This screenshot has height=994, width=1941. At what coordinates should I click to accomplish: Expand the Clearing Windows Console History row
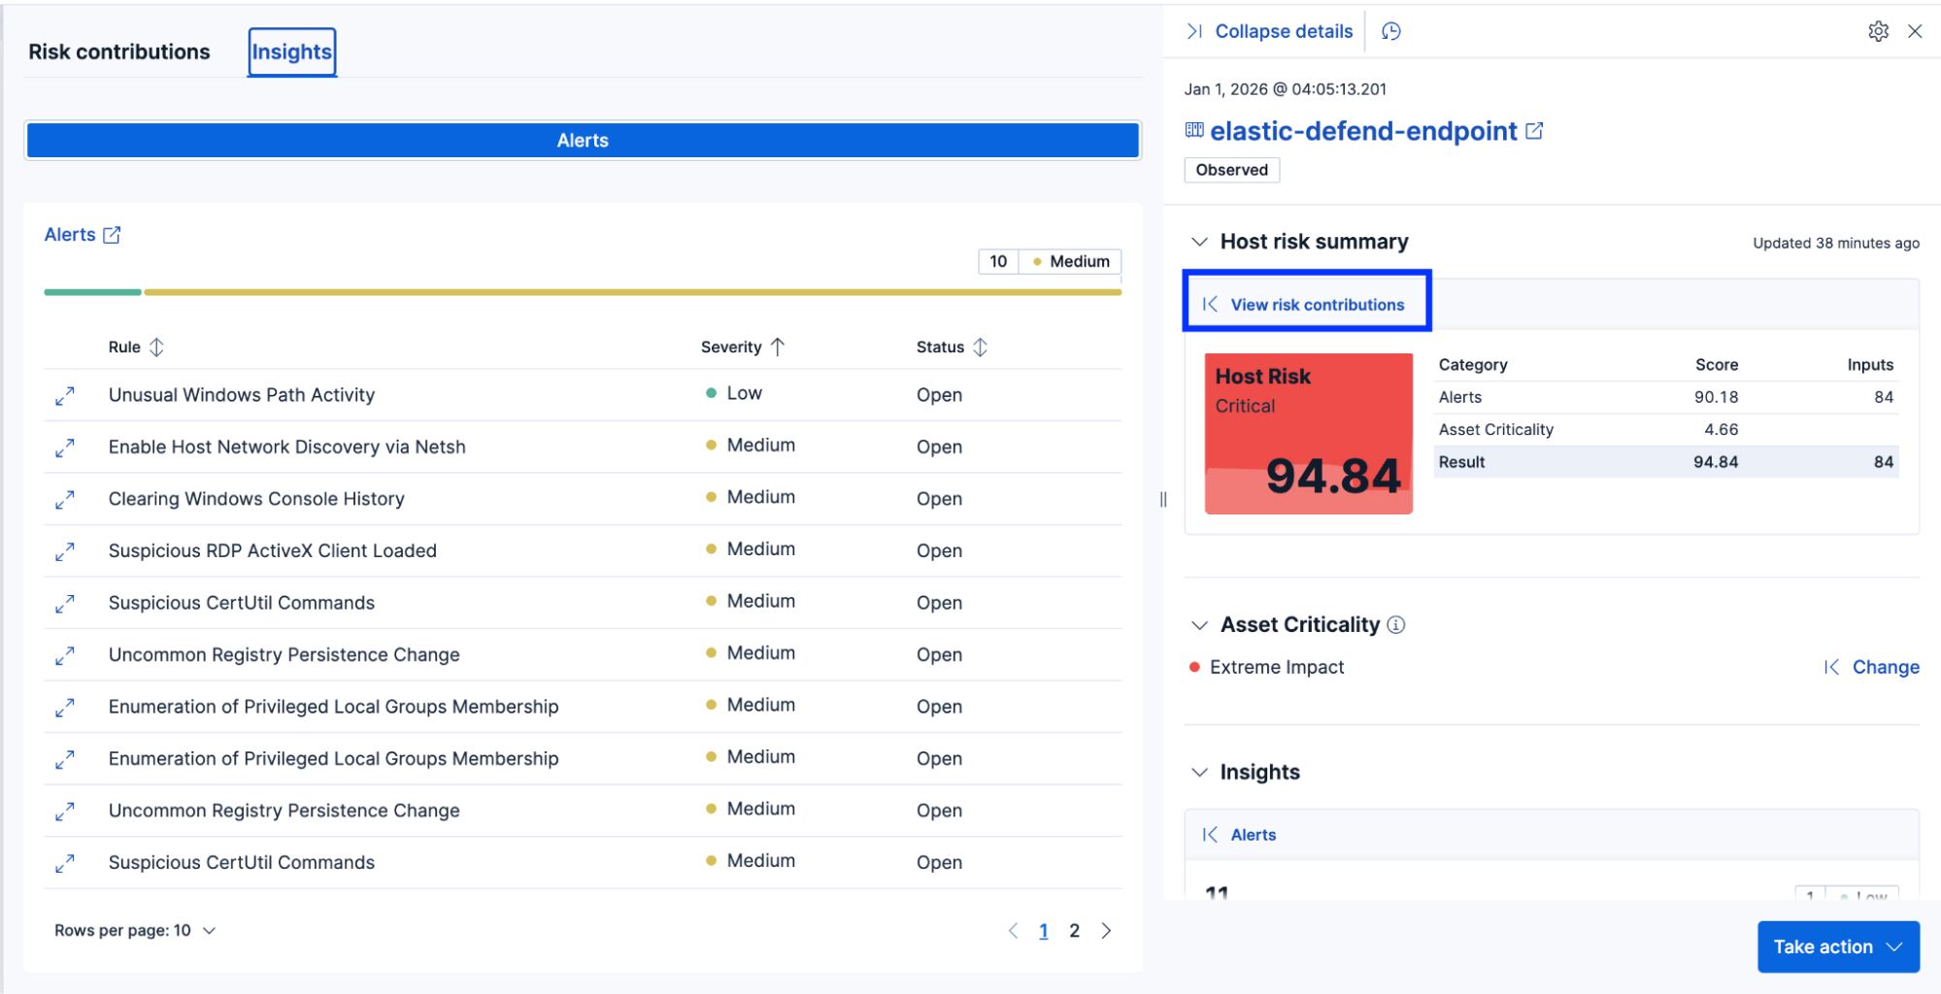65,500
